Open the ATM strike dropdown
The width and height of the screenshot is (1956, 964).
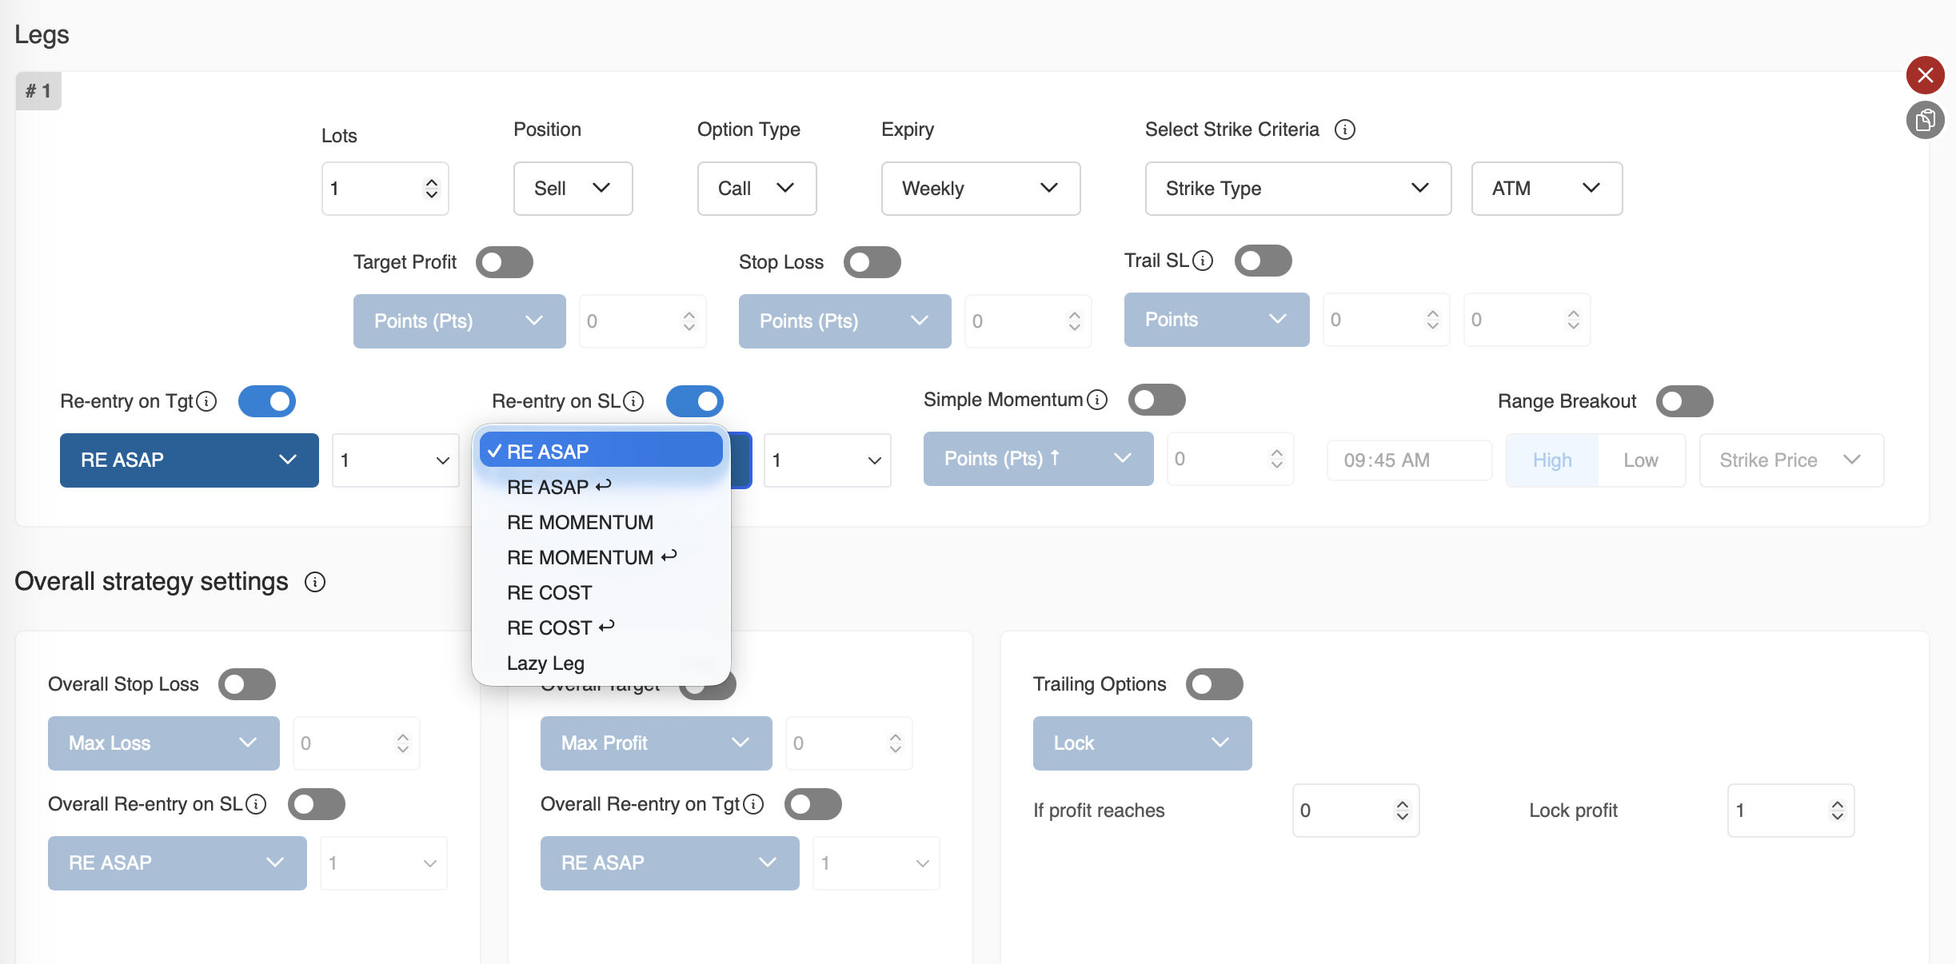[x=1546, y=189]
